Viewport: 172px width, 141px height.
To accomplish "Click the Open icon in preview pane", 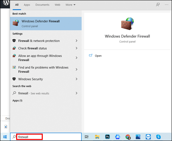I will click(x=91, y=55).
